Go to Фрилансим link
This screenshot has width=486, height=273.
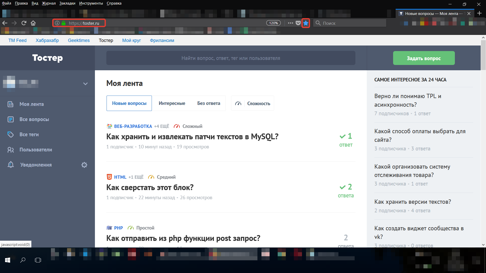pos(162,40)
